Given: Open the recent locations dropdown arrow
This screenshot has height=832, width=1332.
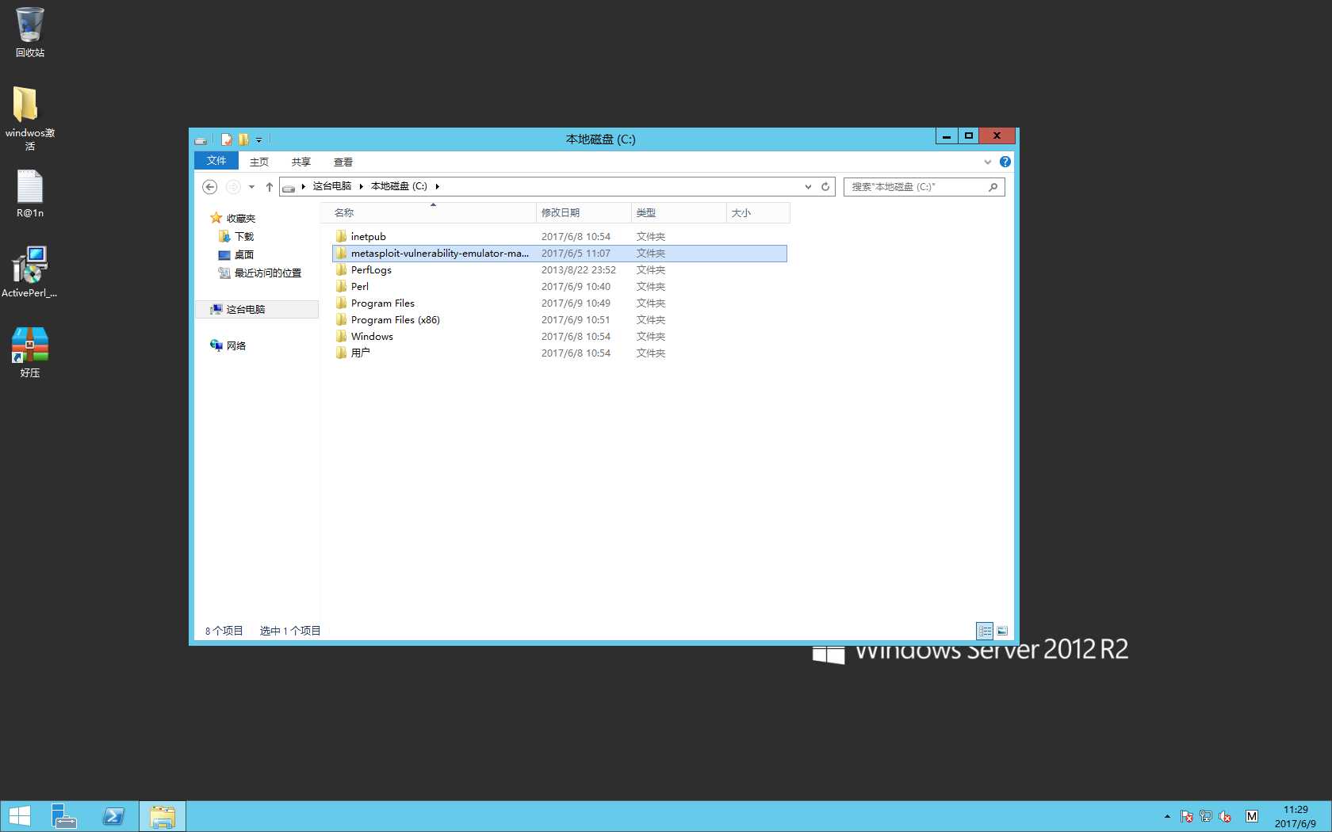Looking at the screenshot, I should coord(251,187).
